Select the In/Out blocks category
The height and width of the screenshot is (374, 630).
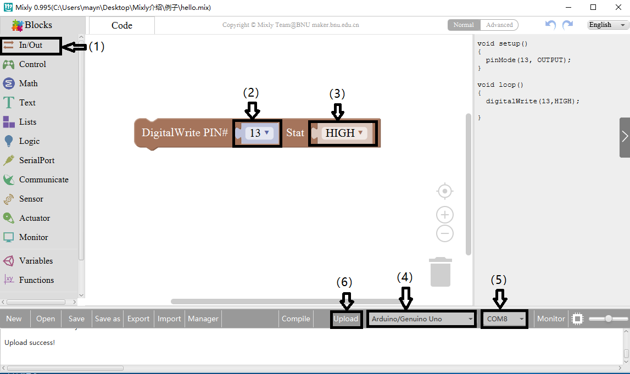pyautogui.click(x=30, y=46)
